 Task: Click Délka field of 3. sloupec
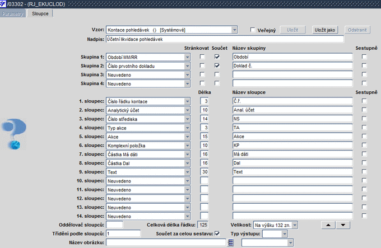pyautogui.click(x=205, y=119)
